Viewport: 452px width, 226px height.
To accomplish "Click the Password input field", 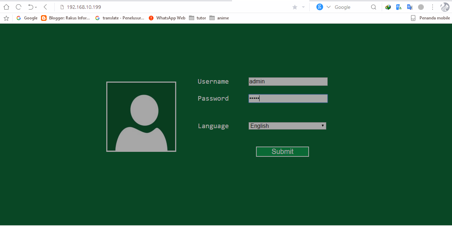I will click(288, 99).
